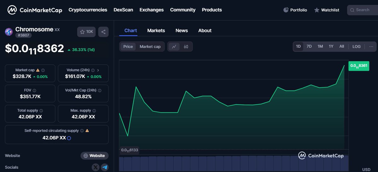Expand Volume (24h) chevron arrow

[x=98, y=70]
